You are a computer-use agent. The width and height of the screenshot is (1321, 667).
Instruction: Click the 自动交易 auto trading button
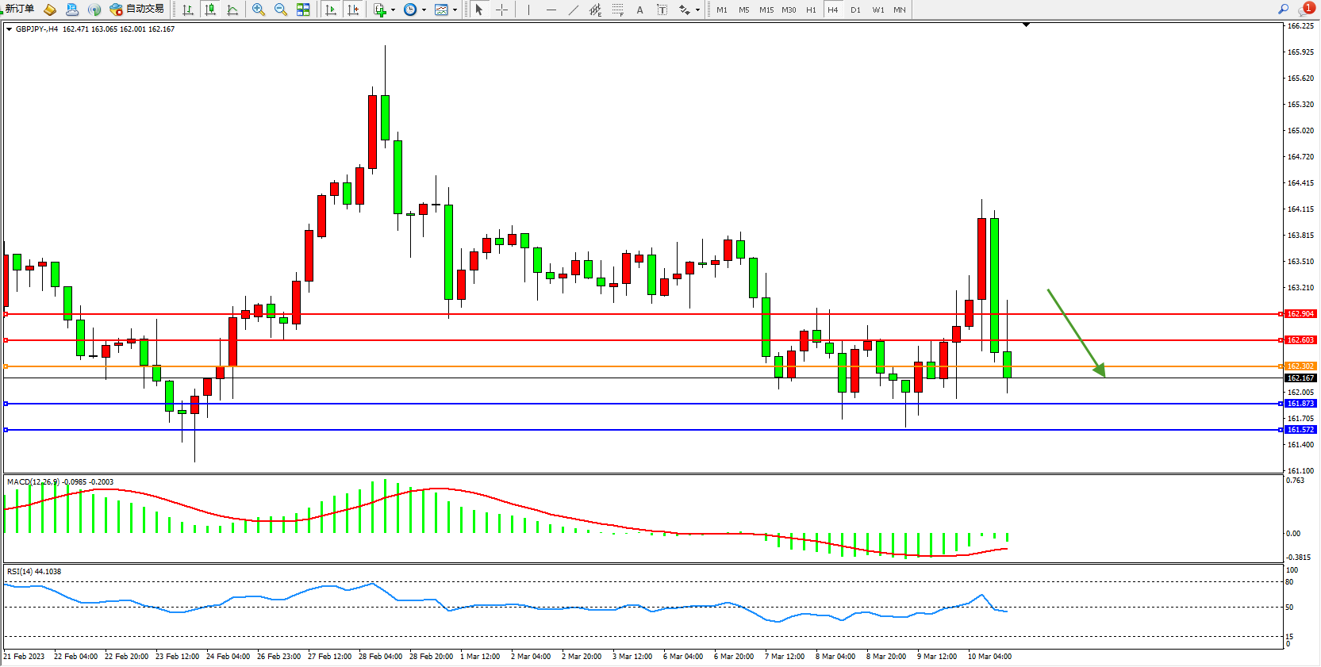point(137,9)
